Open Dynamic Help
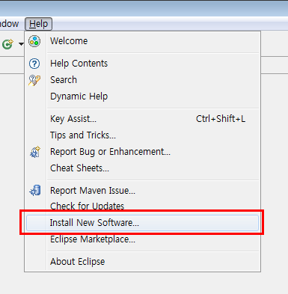The image size is (288, 294). point(142,97)
